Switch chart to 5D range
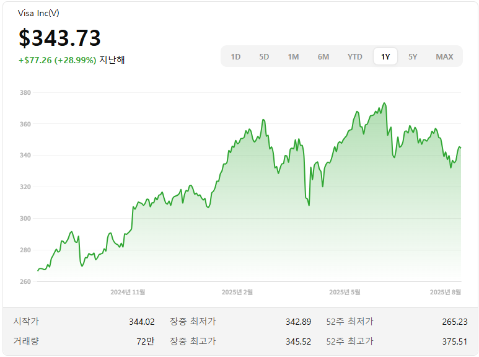 (x=264, y=57)
